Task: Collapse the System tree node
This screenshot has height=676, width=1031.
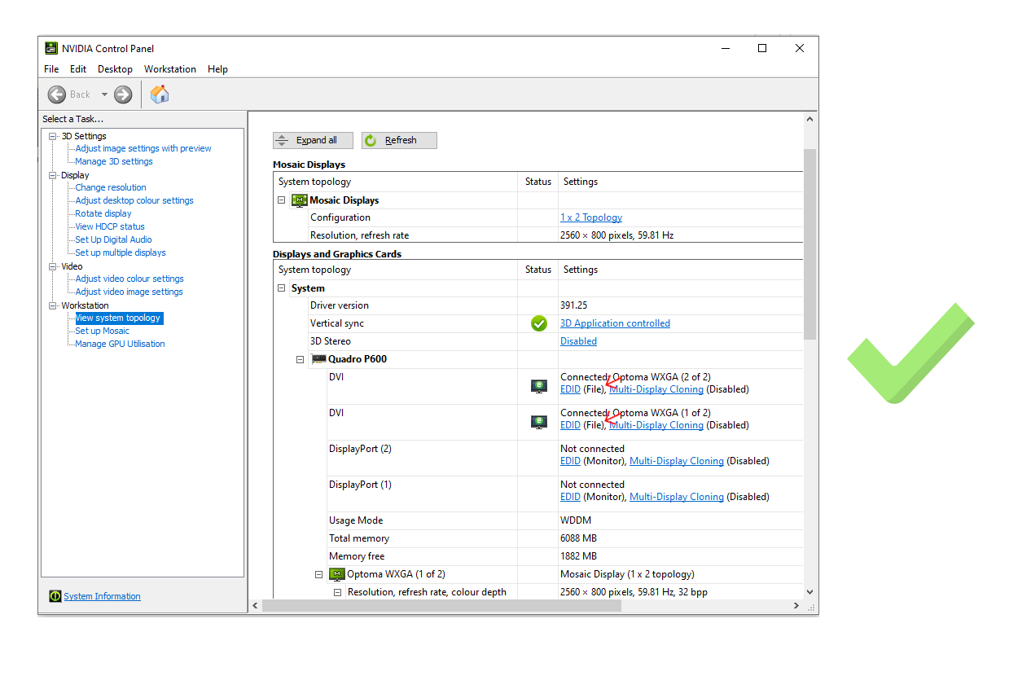Action: [282, 288]
